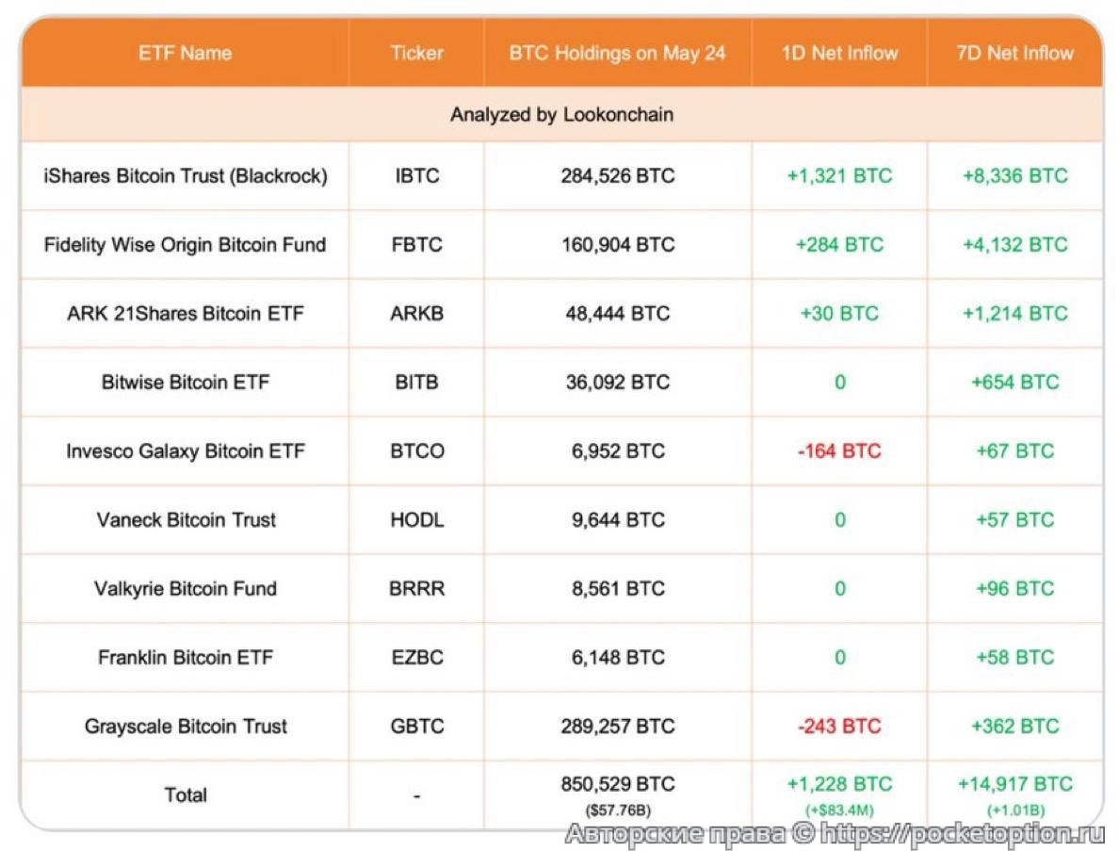The width and height of the screenshot is (1119, 851).
Task: Click the red -164 BTC outflow value
Action: 839,450
